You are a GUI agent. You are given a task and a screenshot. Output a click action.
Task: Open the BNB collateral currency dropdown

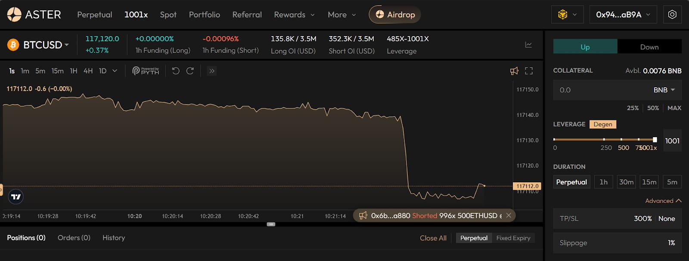[x=664, y=90]
